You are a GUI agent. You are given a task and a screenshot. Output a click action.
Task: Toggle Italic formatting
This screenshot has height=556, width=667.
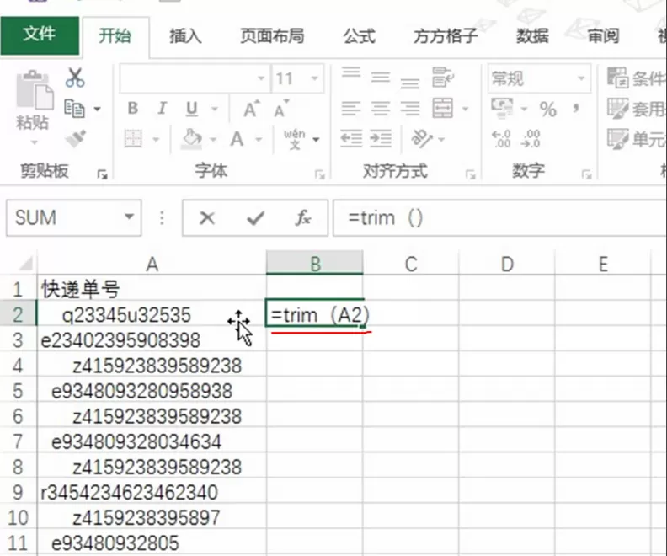(x=162, y=109)
